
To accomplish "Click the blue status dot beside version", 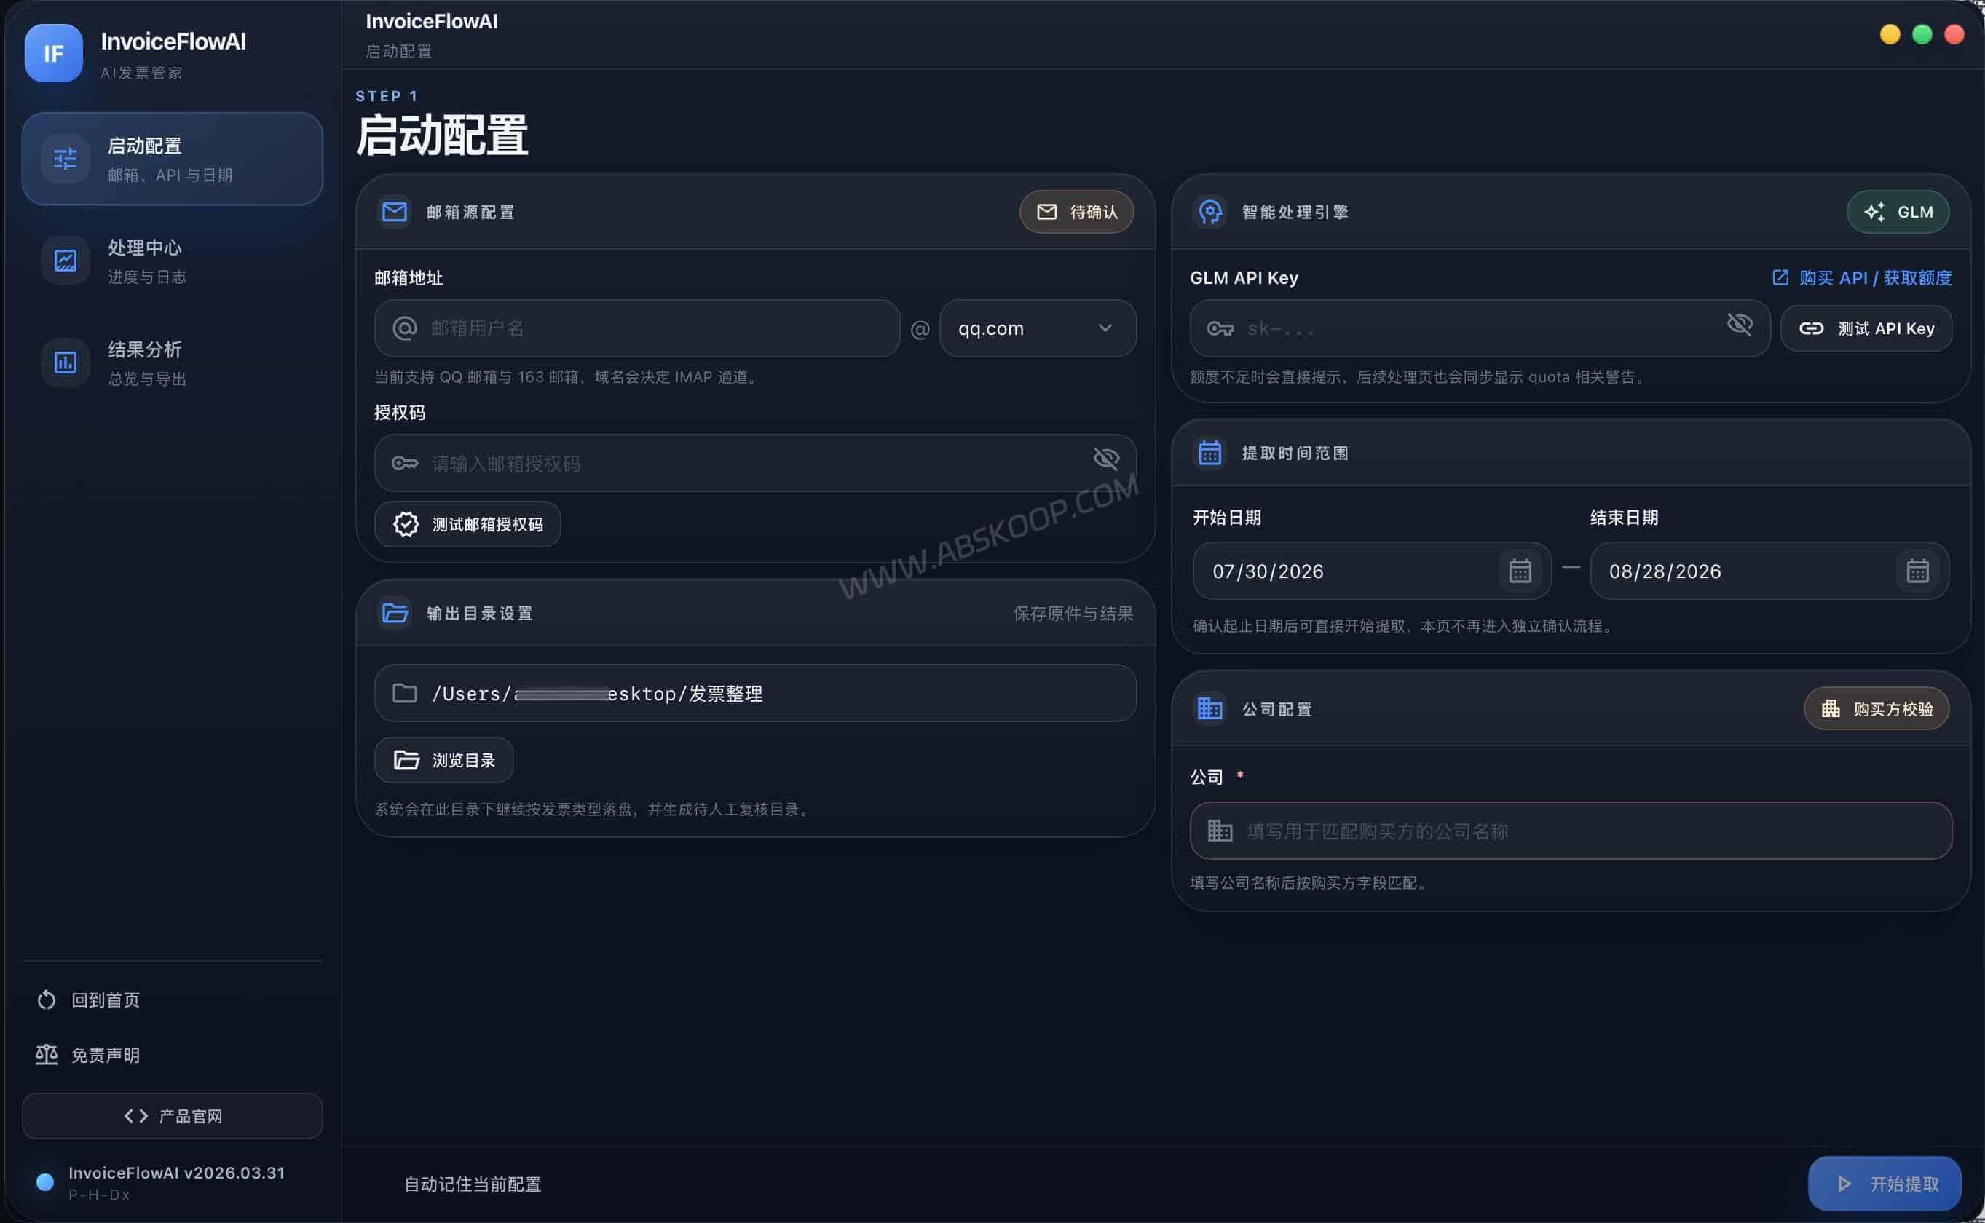I will (x=45, y=1182).
